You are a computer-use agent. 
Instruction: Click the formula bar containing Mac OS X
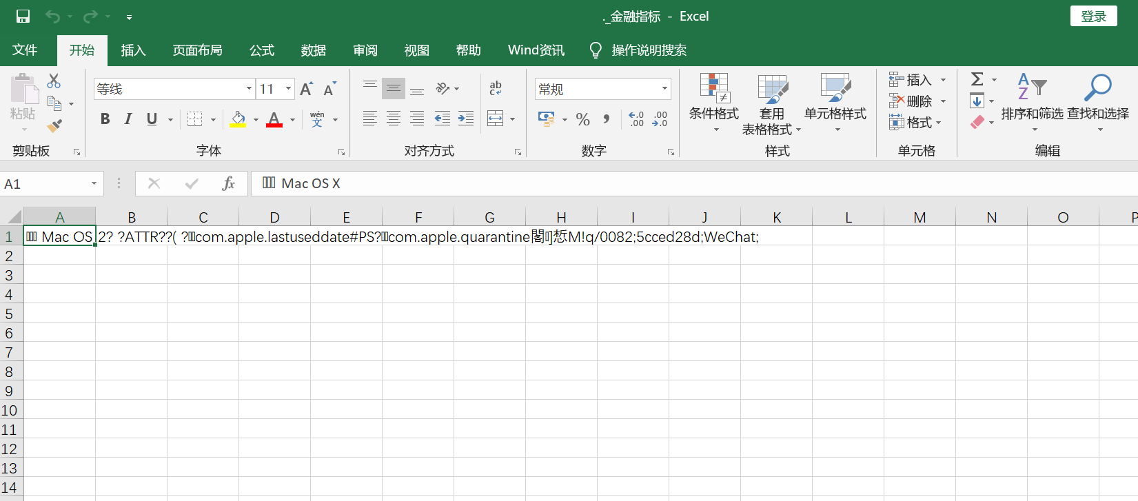pyautogui.click(x=693, y=183)
